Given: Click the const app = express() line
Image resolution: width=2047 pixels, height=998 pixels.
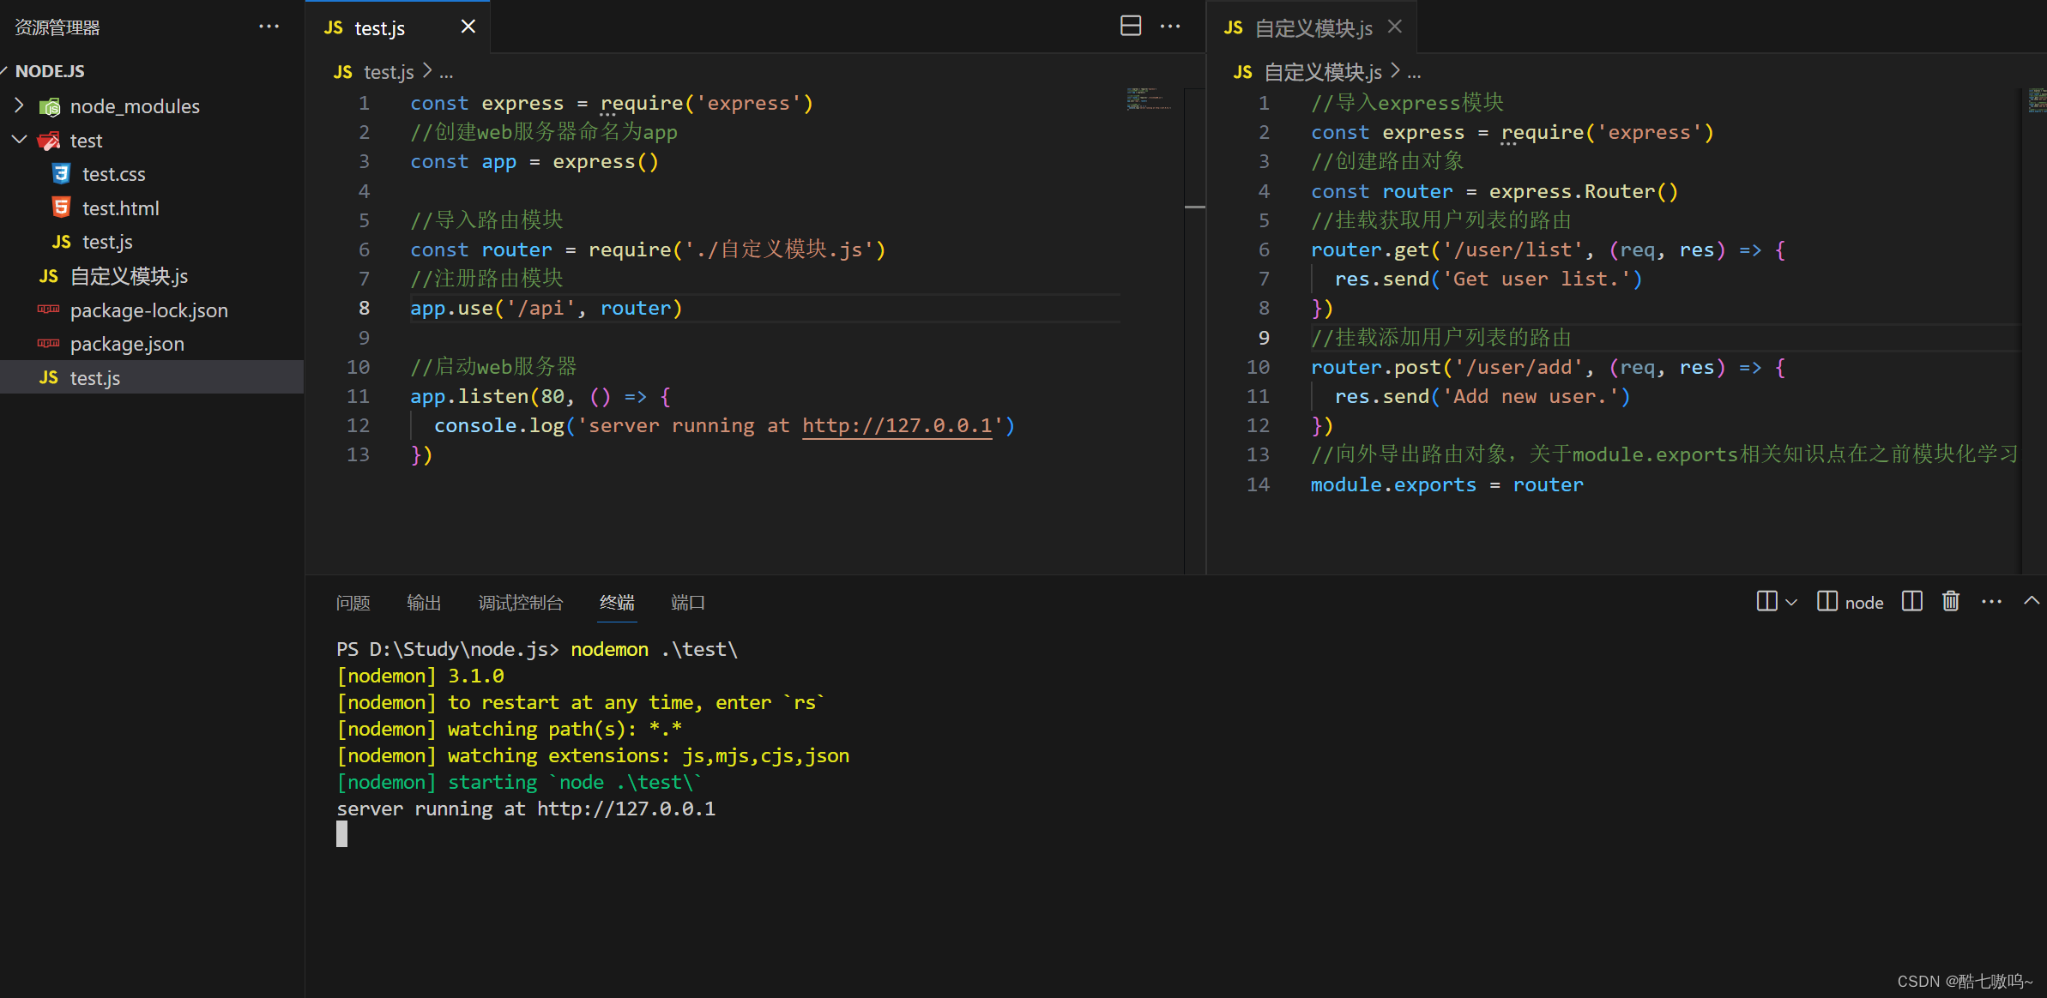Looking at the screenshot, I should point(534,162).
